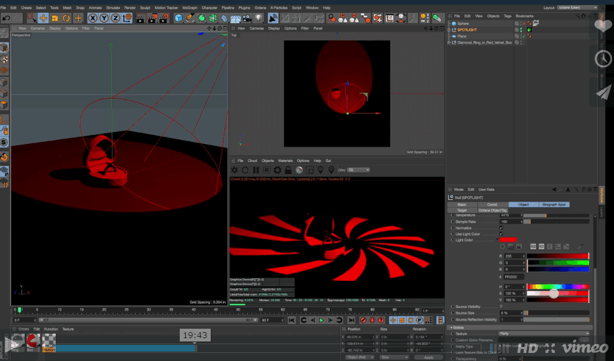Image resolution: width=614 pixels, height=361 pixels.
Task: Switch to the Coord. tab
Action: click(x=492, y=204)
